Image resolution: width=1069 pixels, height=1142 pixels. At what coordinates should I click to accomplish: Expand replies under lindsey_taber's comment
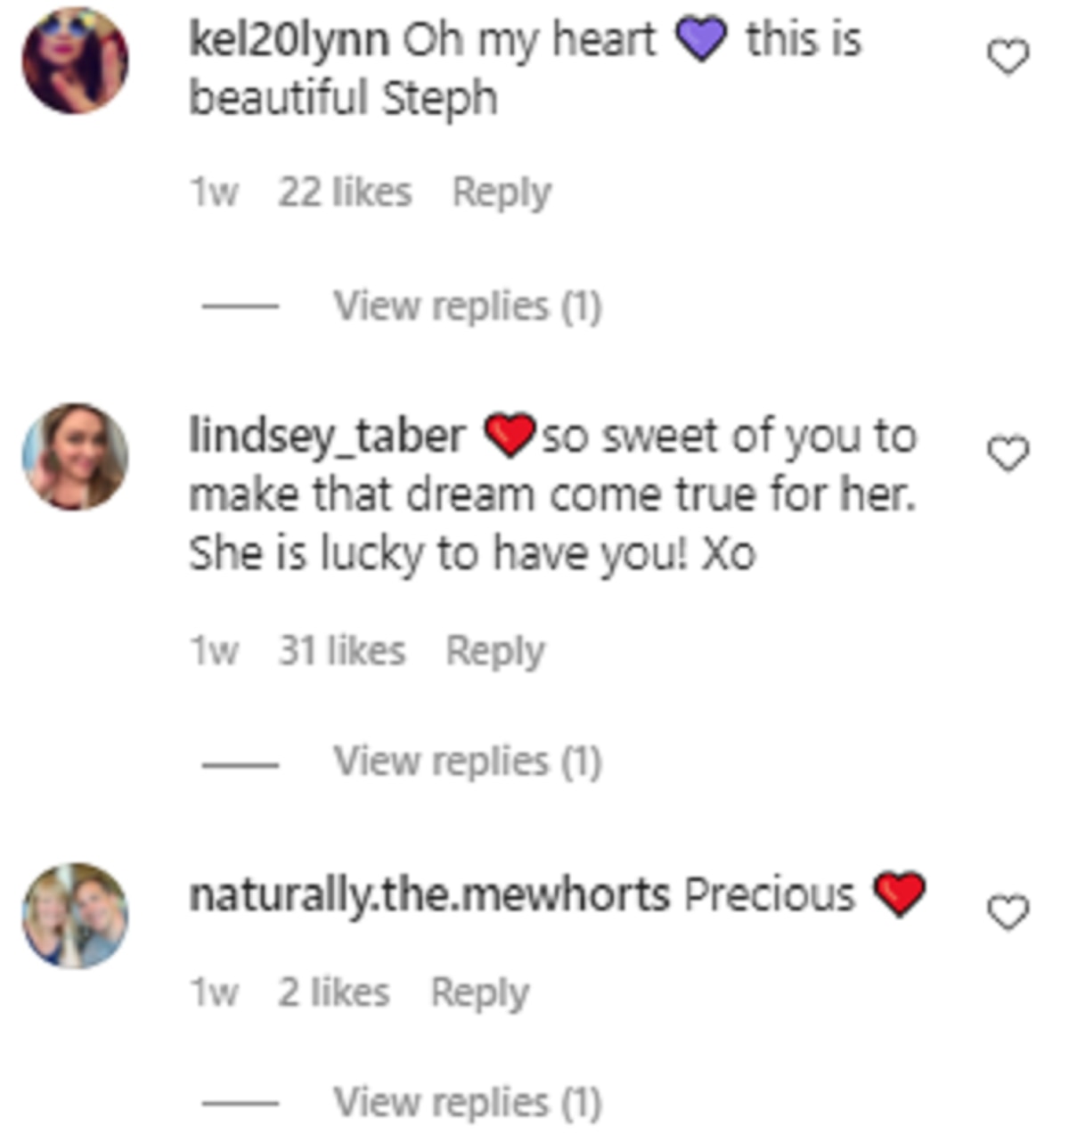coord(467,762)
